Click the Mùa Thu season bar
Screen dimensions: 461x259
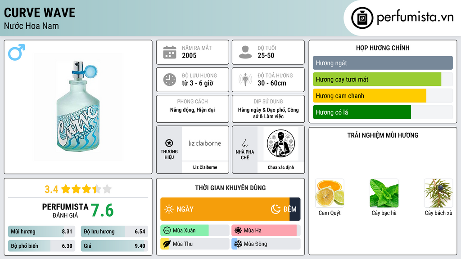click(x=194, y=244)
